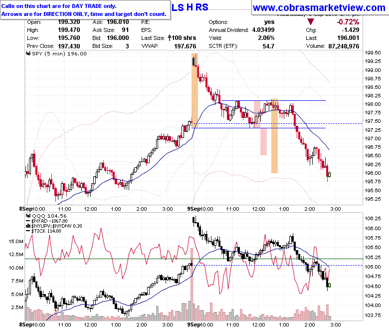Screen dimensions: 389x329
Task: Click the Bid value 196.000
Action: tap(118, 38)
